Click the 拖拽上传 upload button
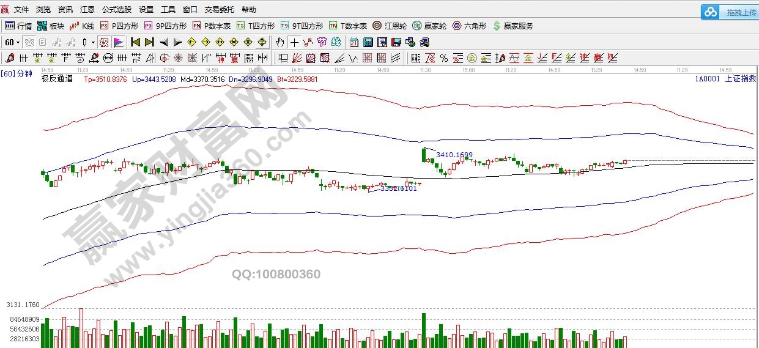Screen dimensions: 759x348 (730, 12)
